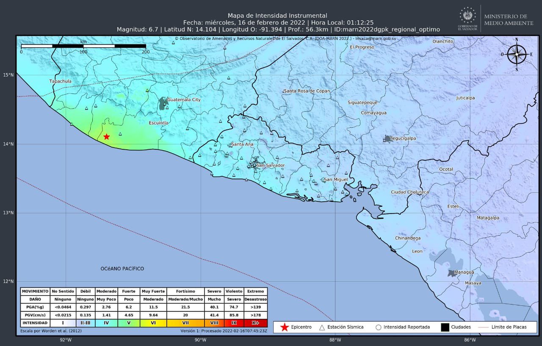Click the El Progreso city label
The width and height of the screenshot is (542, 346).
coord(362,47)
